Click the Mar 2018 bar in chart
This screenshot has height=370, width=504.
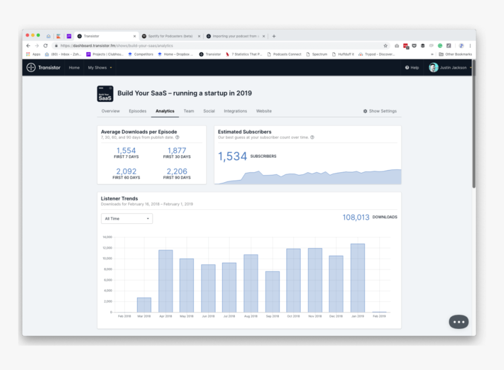[144, 305]
